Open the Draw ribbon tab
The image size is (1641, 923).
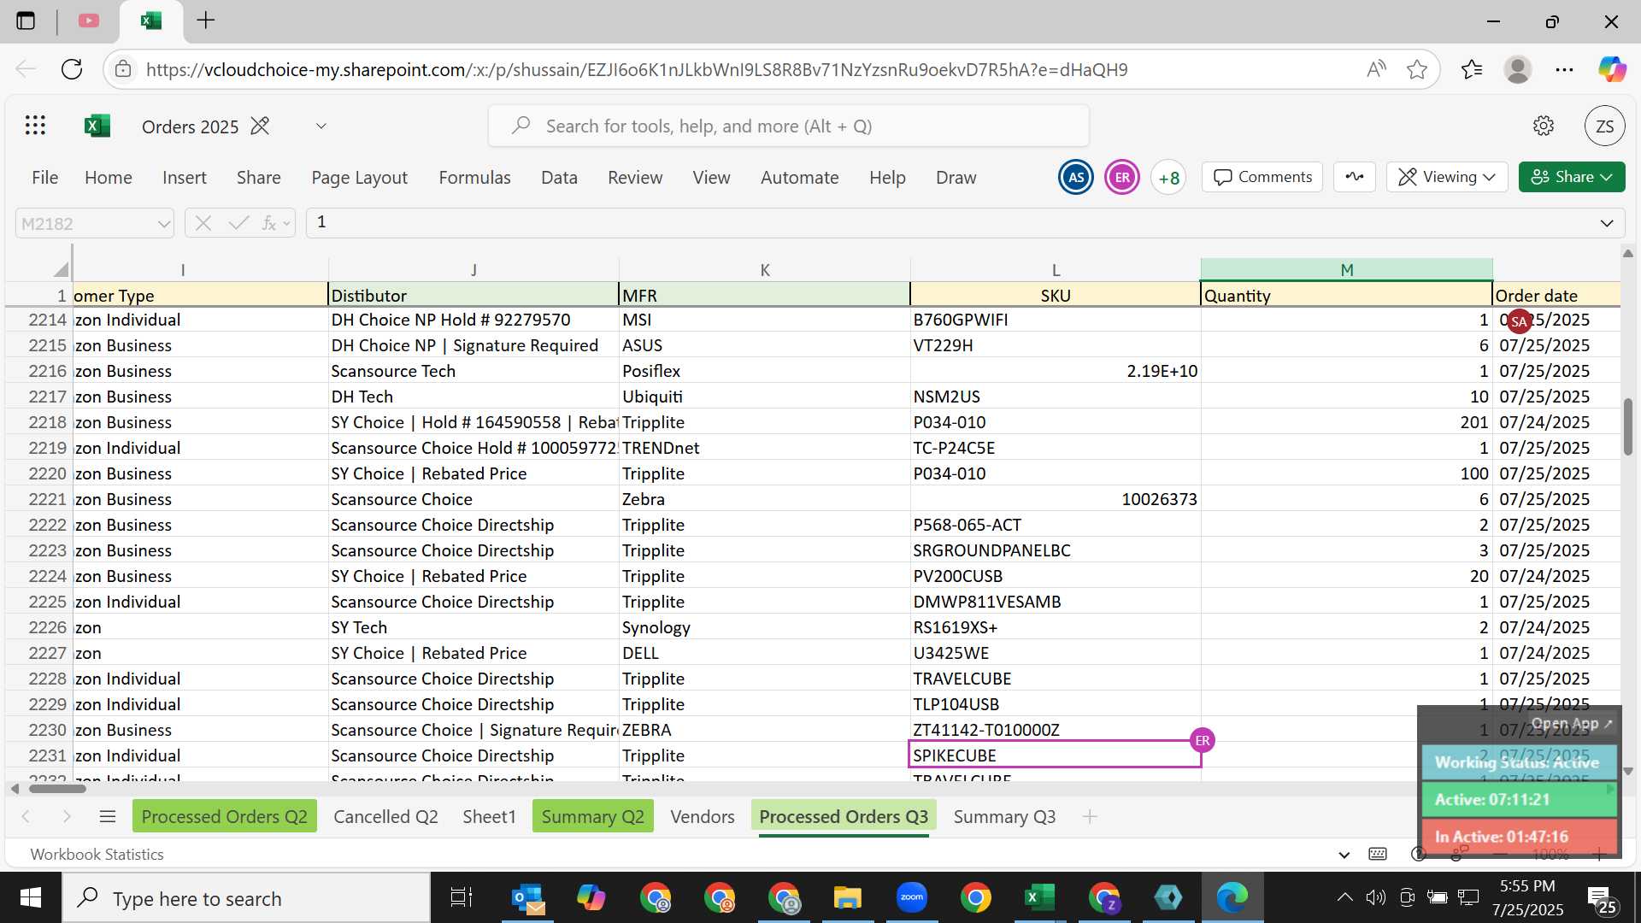pos(956,177)
